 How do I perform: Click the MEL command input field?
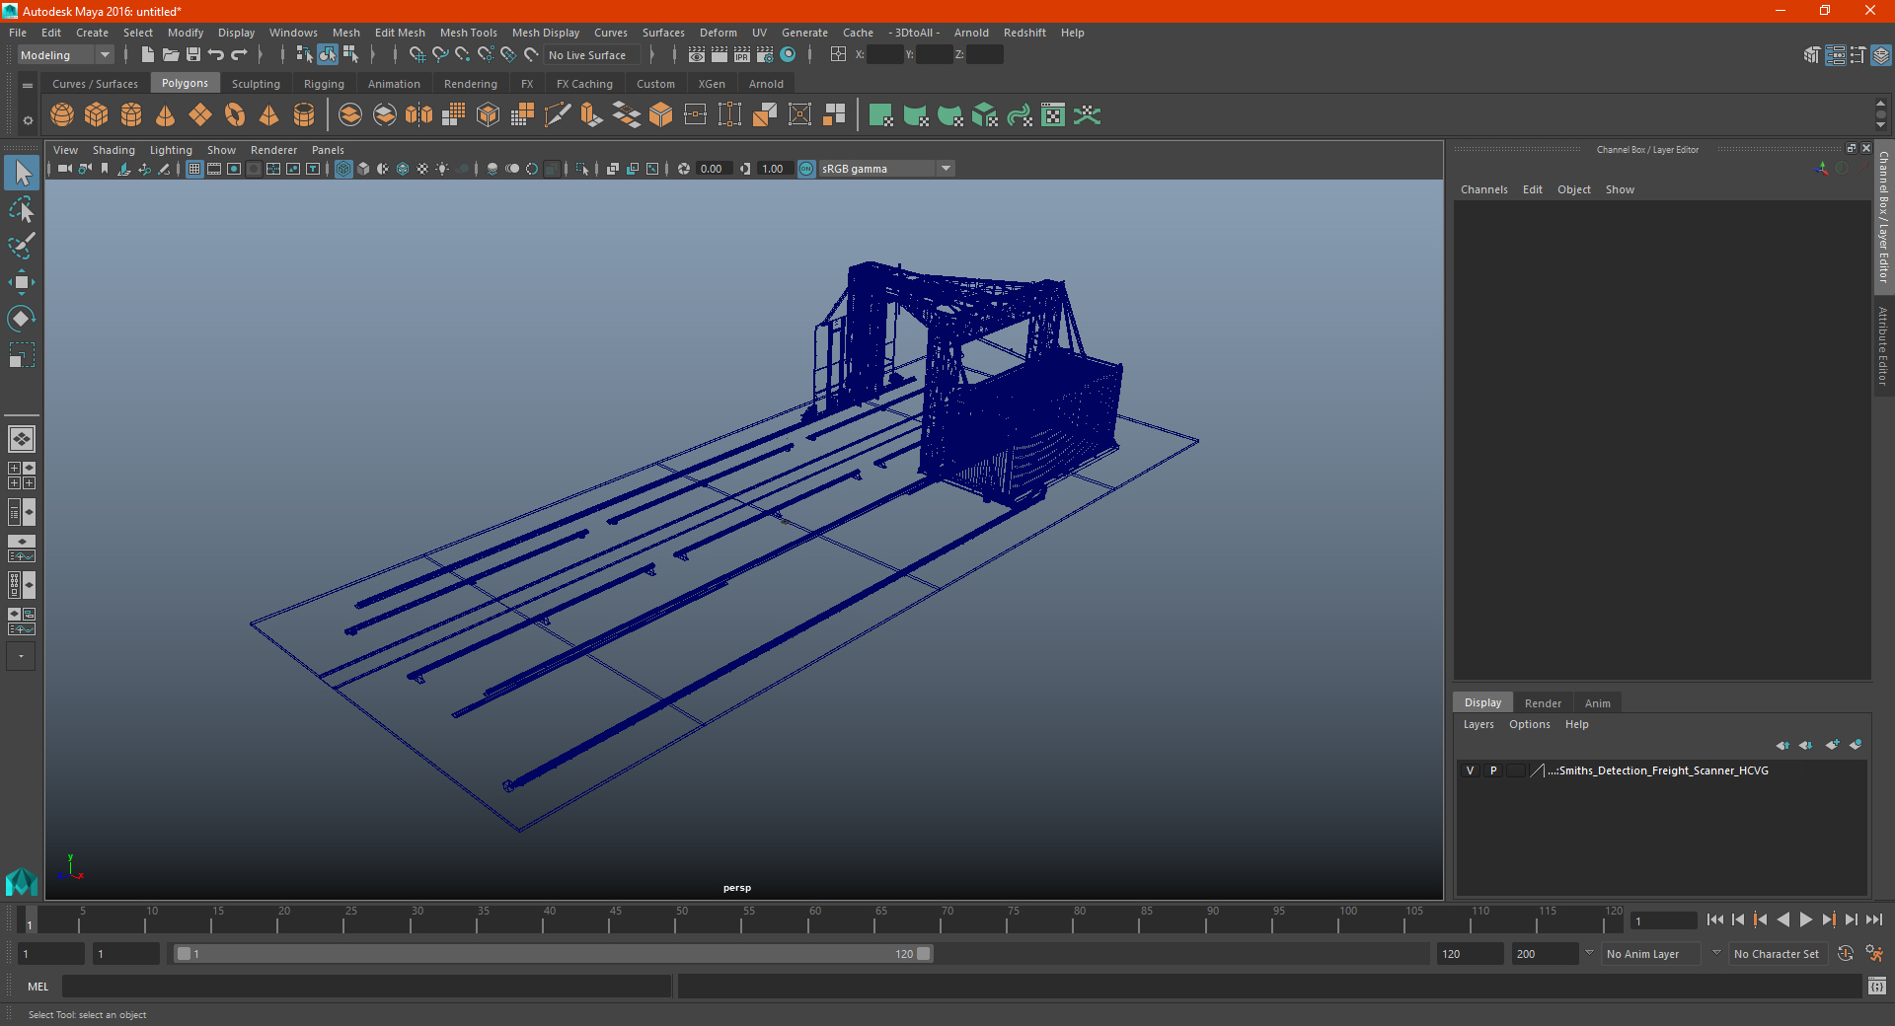pyautogui.click(x=367, y=986)
